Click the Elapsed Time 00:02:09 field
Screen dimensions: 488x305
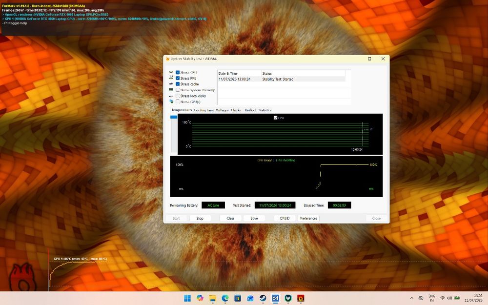point(339,205)
